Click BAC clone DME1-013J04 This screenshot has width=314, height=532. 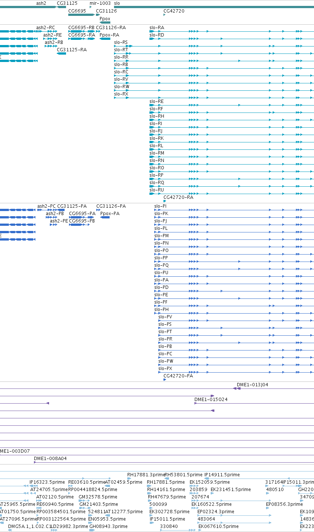point(252,385)
